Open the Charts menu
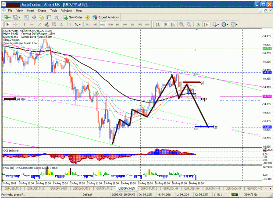Image resolution: width=274 pixels, height=198 pixels. 42,11
